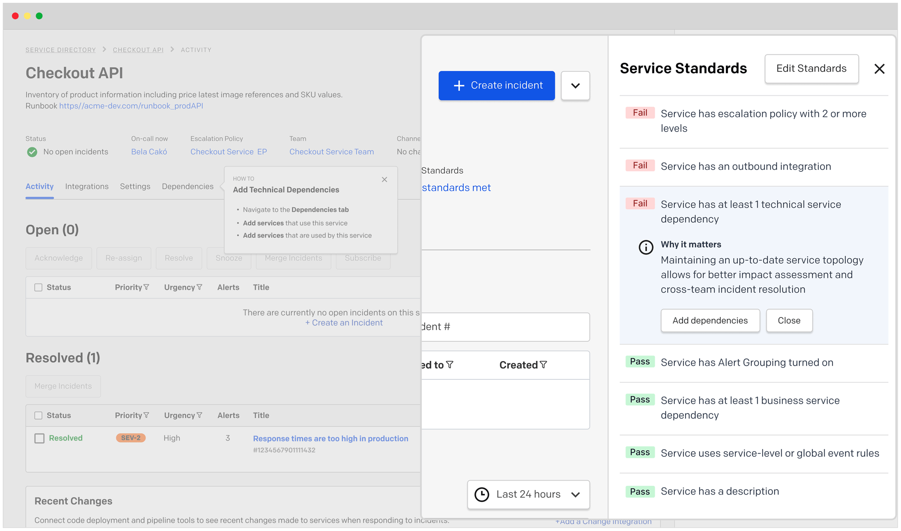Image resolution: width=901 pixels, height=531 pixels.
Task: Click the Add dependencies button
Action: [710, 320]
